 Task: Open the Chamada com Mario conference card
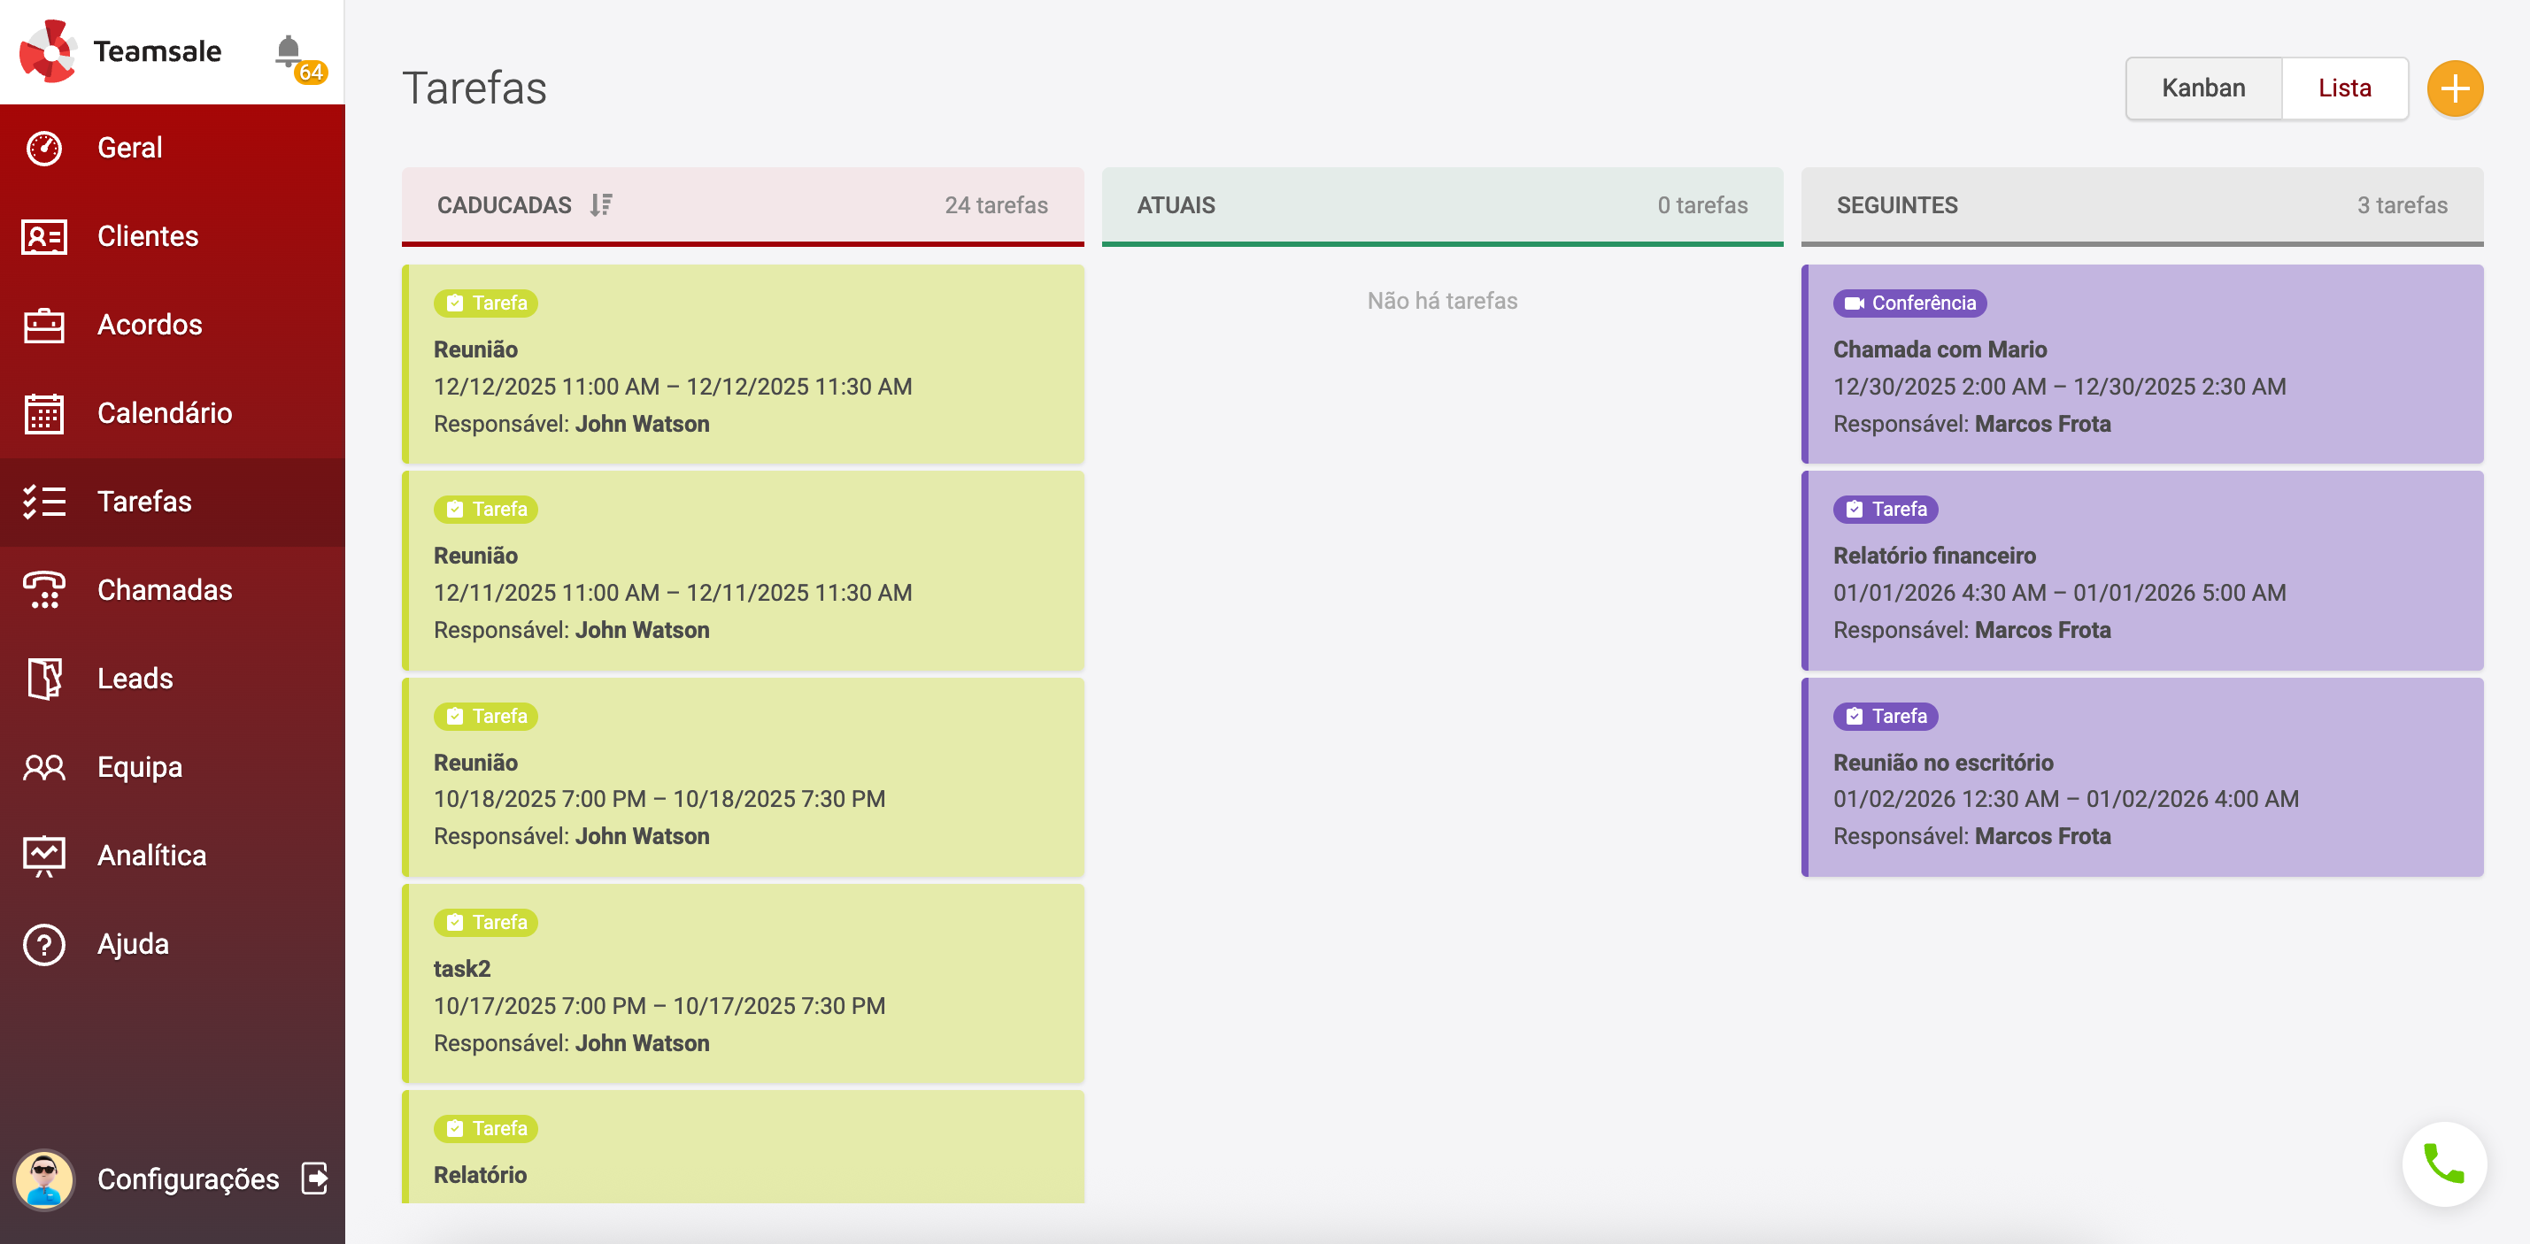pyautogui.click(x=2141, y=364)
